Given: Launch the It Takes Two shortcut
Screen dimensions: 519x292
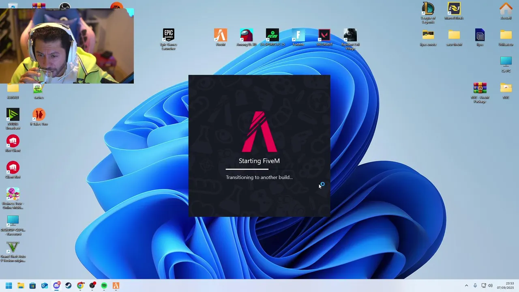Looking at the screenshot, I should pos(39,117).
